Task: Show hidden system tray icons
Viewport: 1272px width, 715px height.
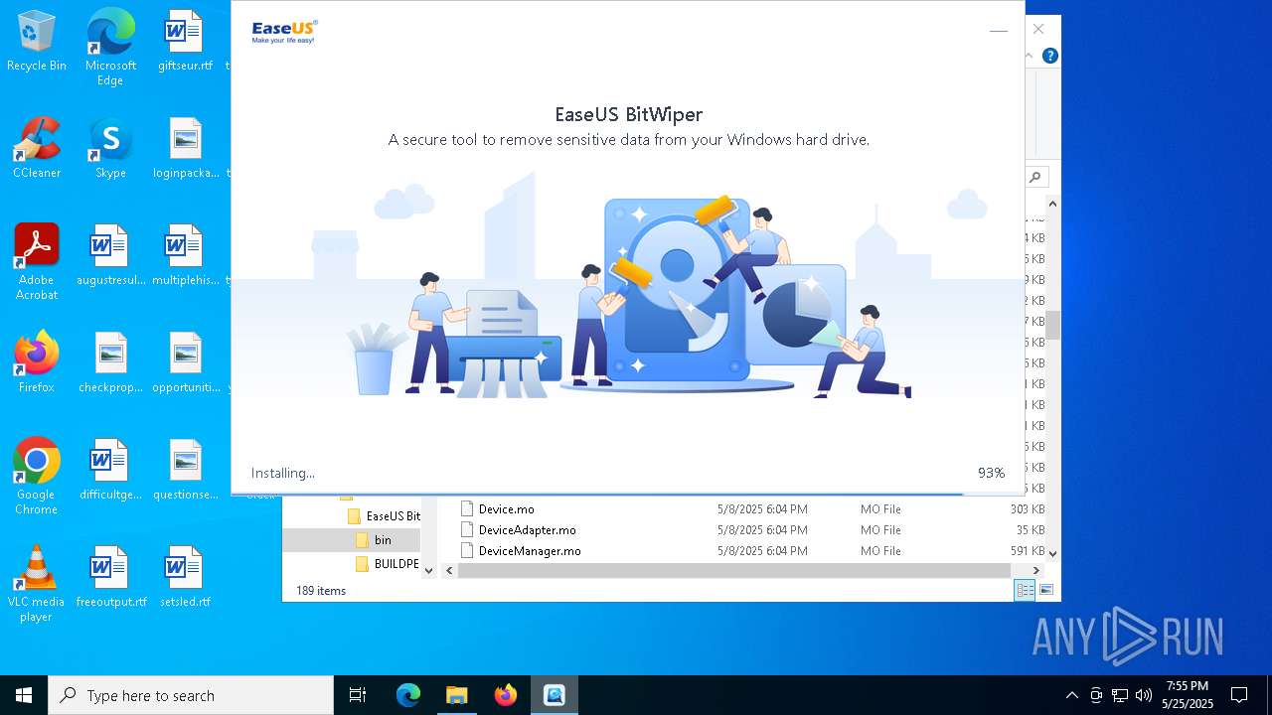Action: (1071, 695)
